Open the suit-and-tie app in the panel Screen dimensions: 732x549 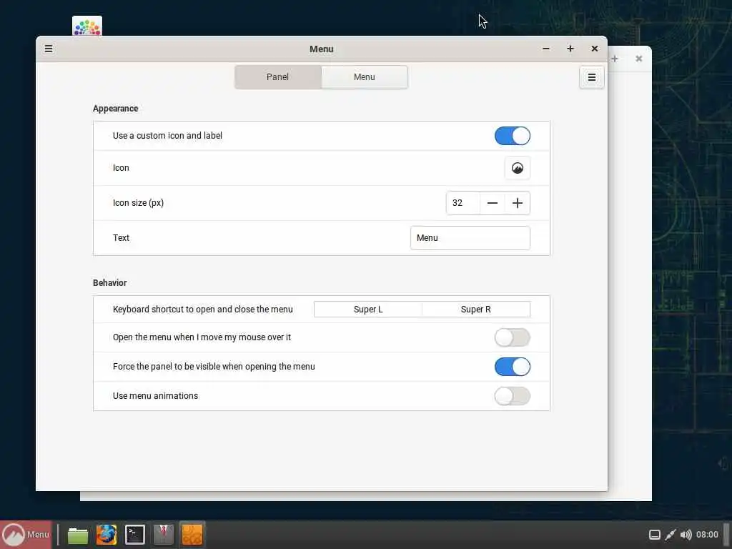click(164, 535)
